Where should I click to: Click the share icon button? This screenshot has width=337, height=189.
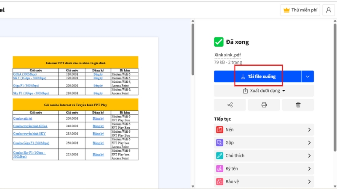(230, 105)
